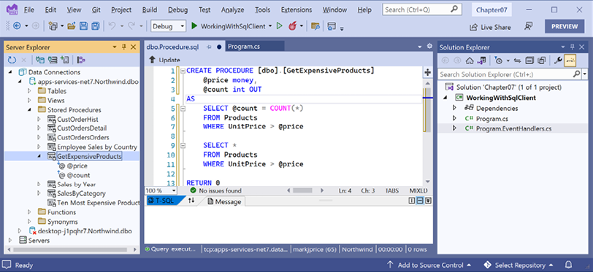Click the Feedback person icon near Live Share

528,26
